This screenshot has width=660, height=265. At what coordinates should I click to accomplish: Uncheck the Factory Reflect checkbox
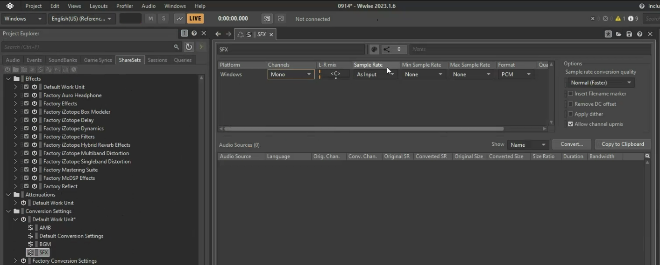[x=27, y=186]
